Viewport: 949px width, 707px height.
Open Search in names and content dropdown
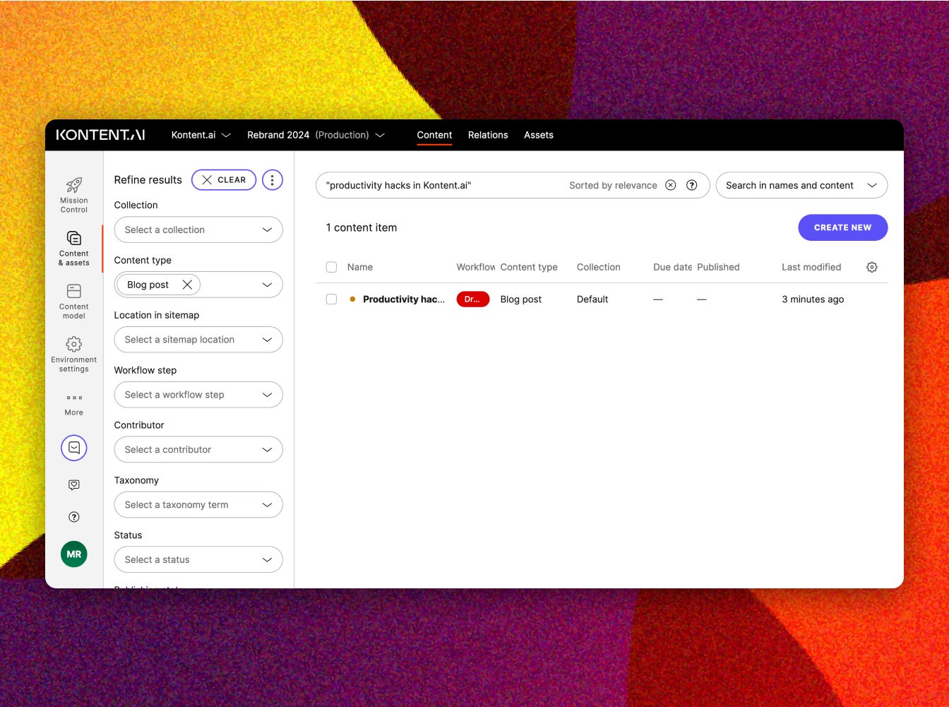(801, 185)
